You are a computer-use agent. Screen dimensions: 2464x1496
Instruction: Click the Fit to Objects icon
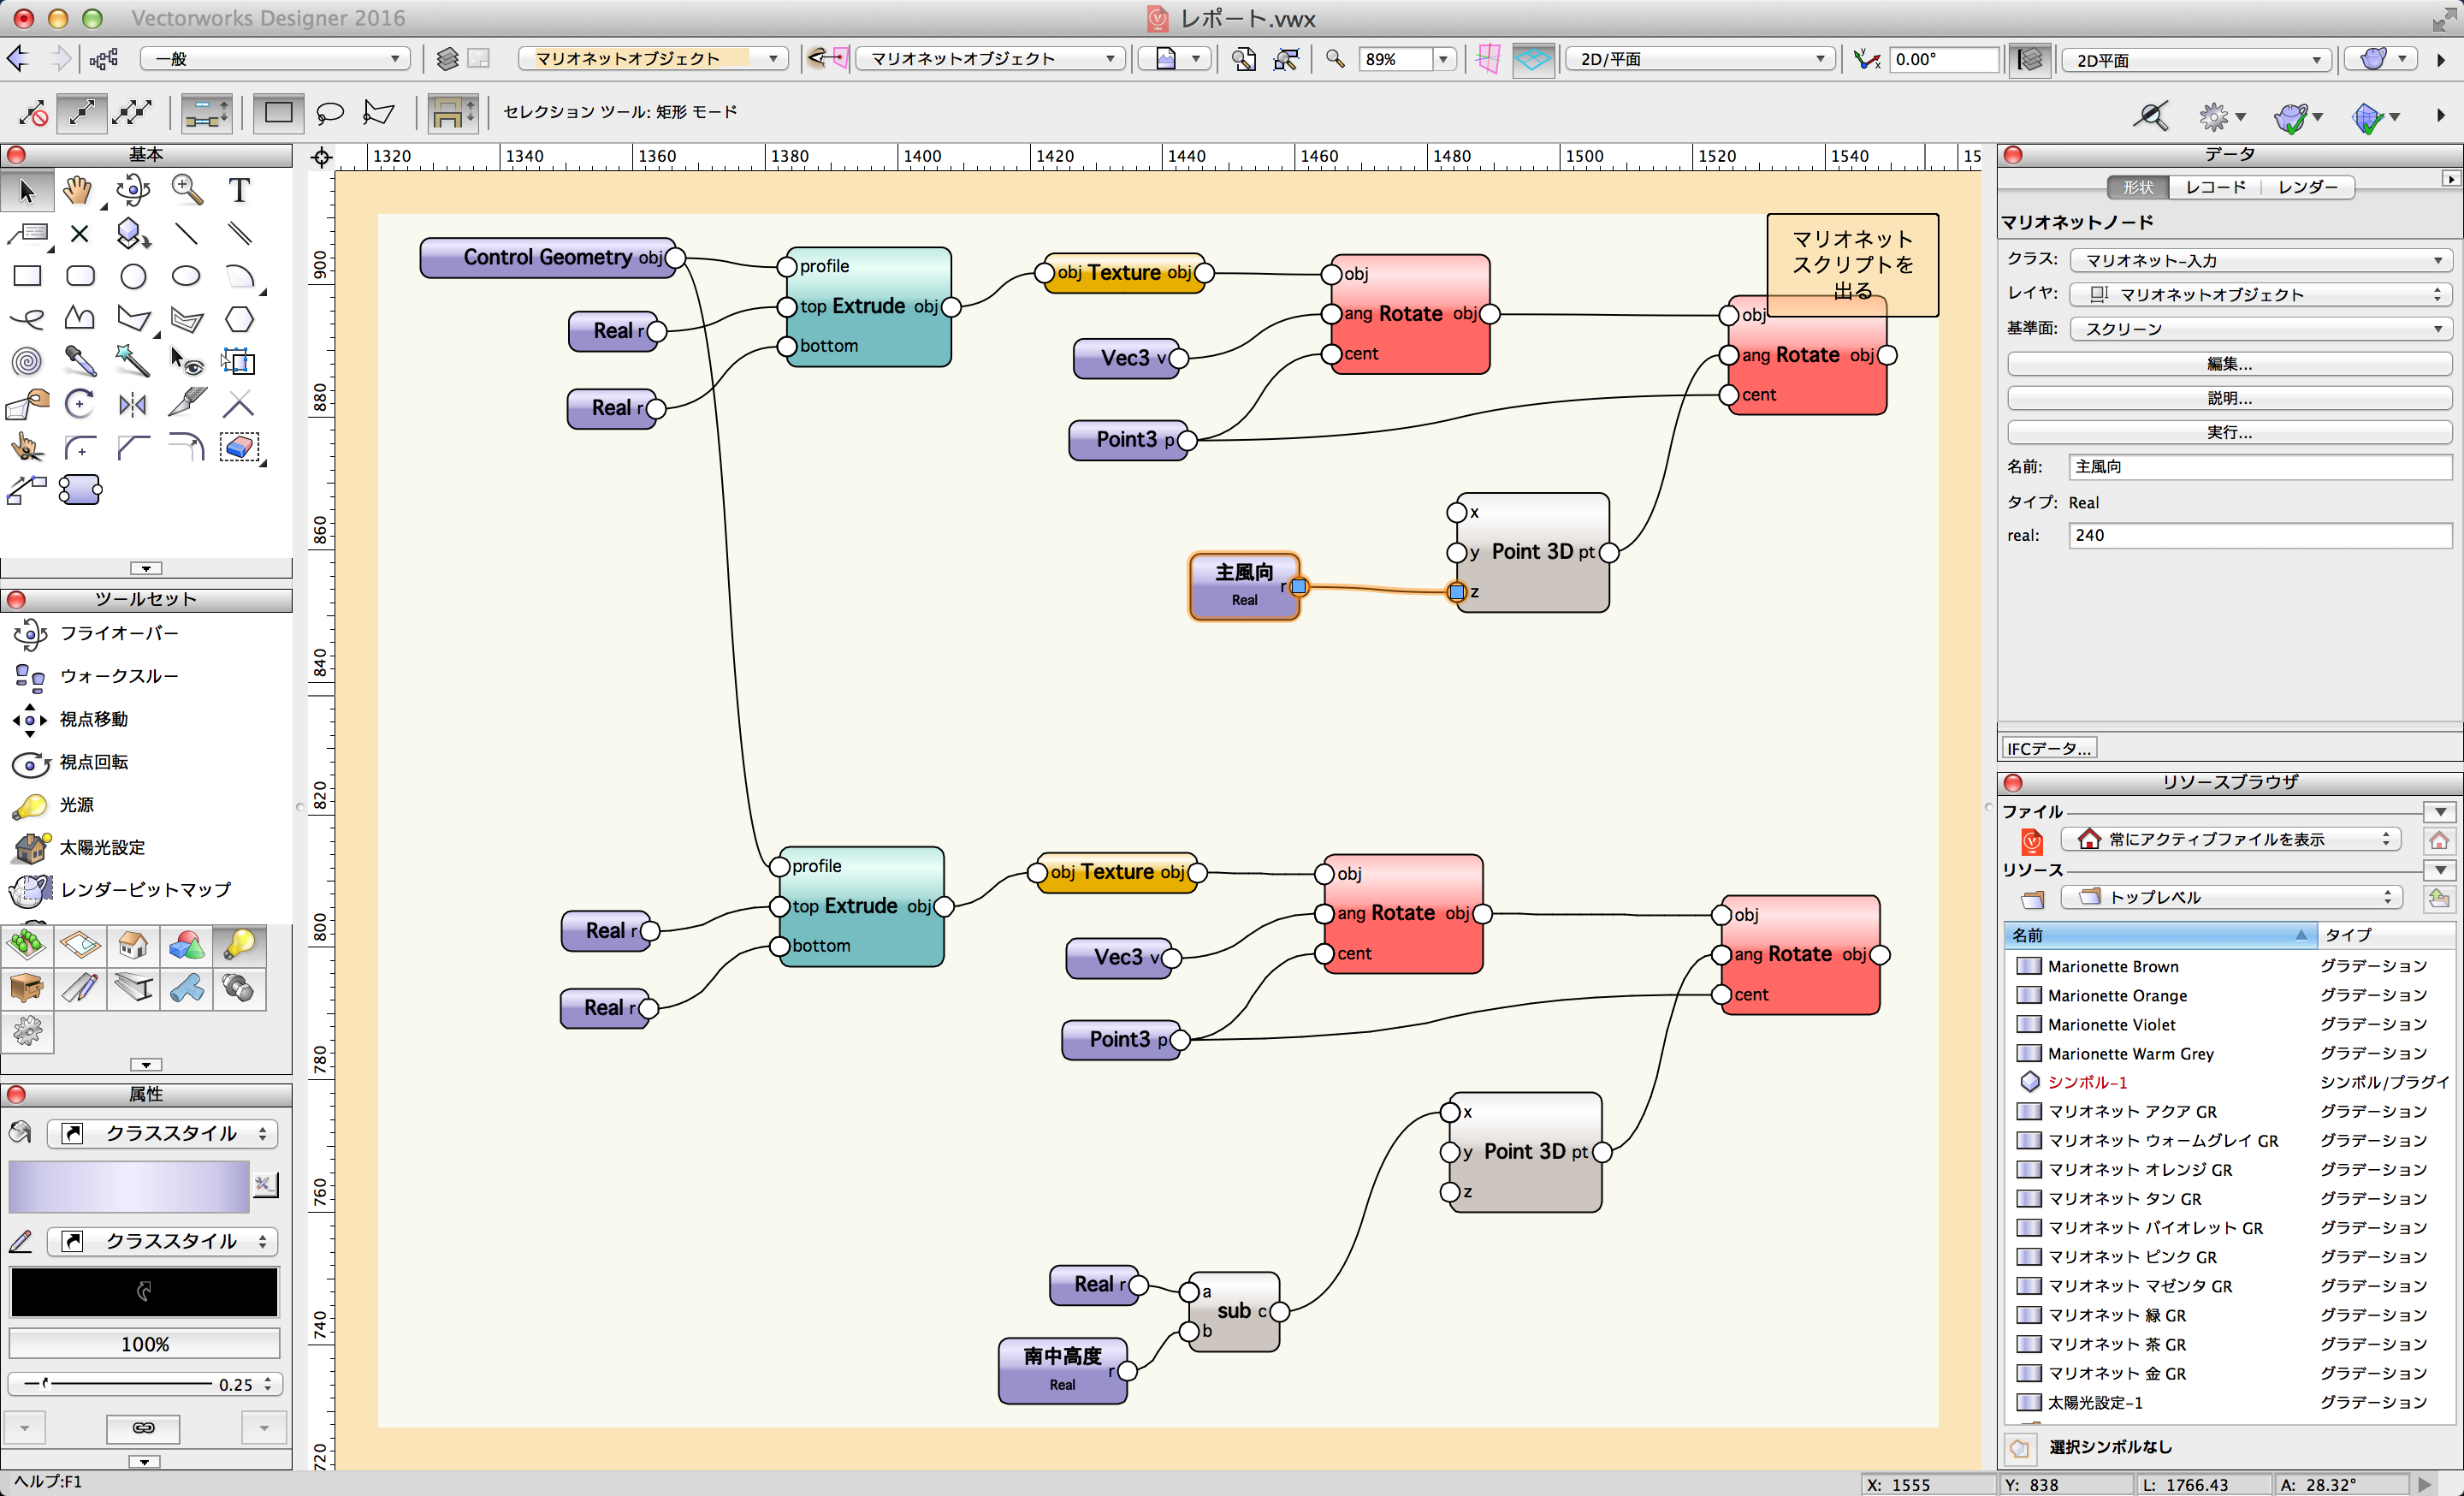1285,59
